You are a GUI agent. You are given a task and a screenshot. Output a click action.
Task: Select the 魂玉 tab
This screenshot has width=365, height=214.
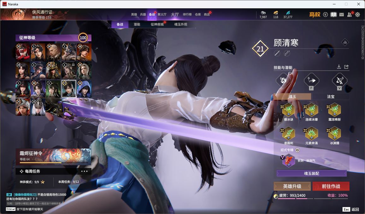(x=292, y=97)
